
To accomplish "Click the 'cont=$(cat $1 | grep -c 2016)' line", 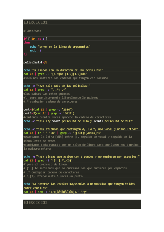I will (x=48, y=110).
